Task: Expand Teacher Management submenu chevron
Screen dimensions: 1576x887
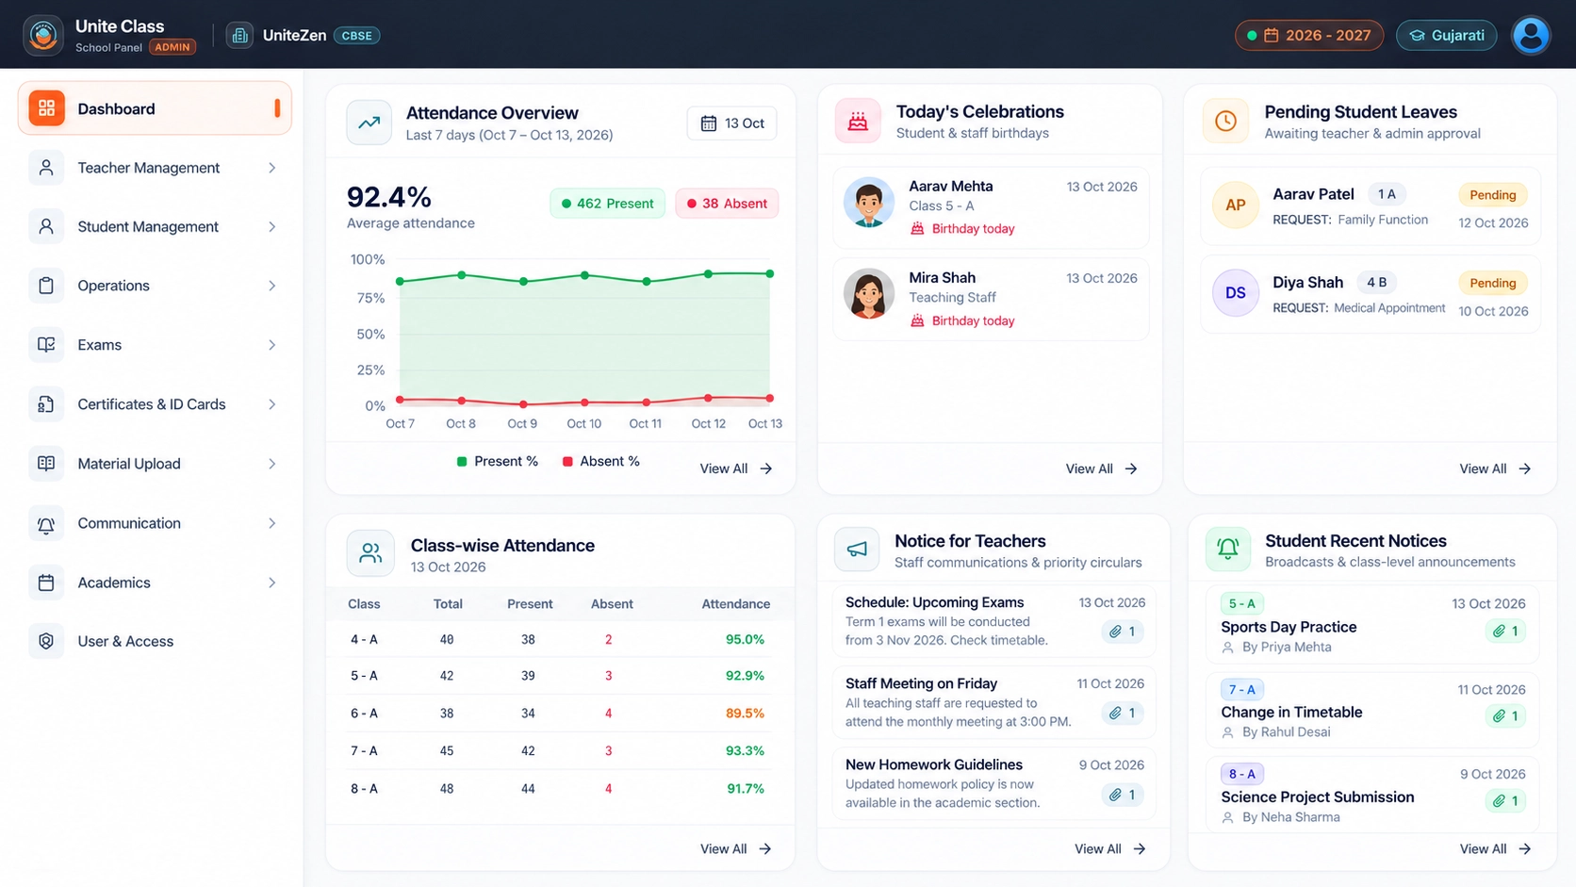Action: (271, 168)
